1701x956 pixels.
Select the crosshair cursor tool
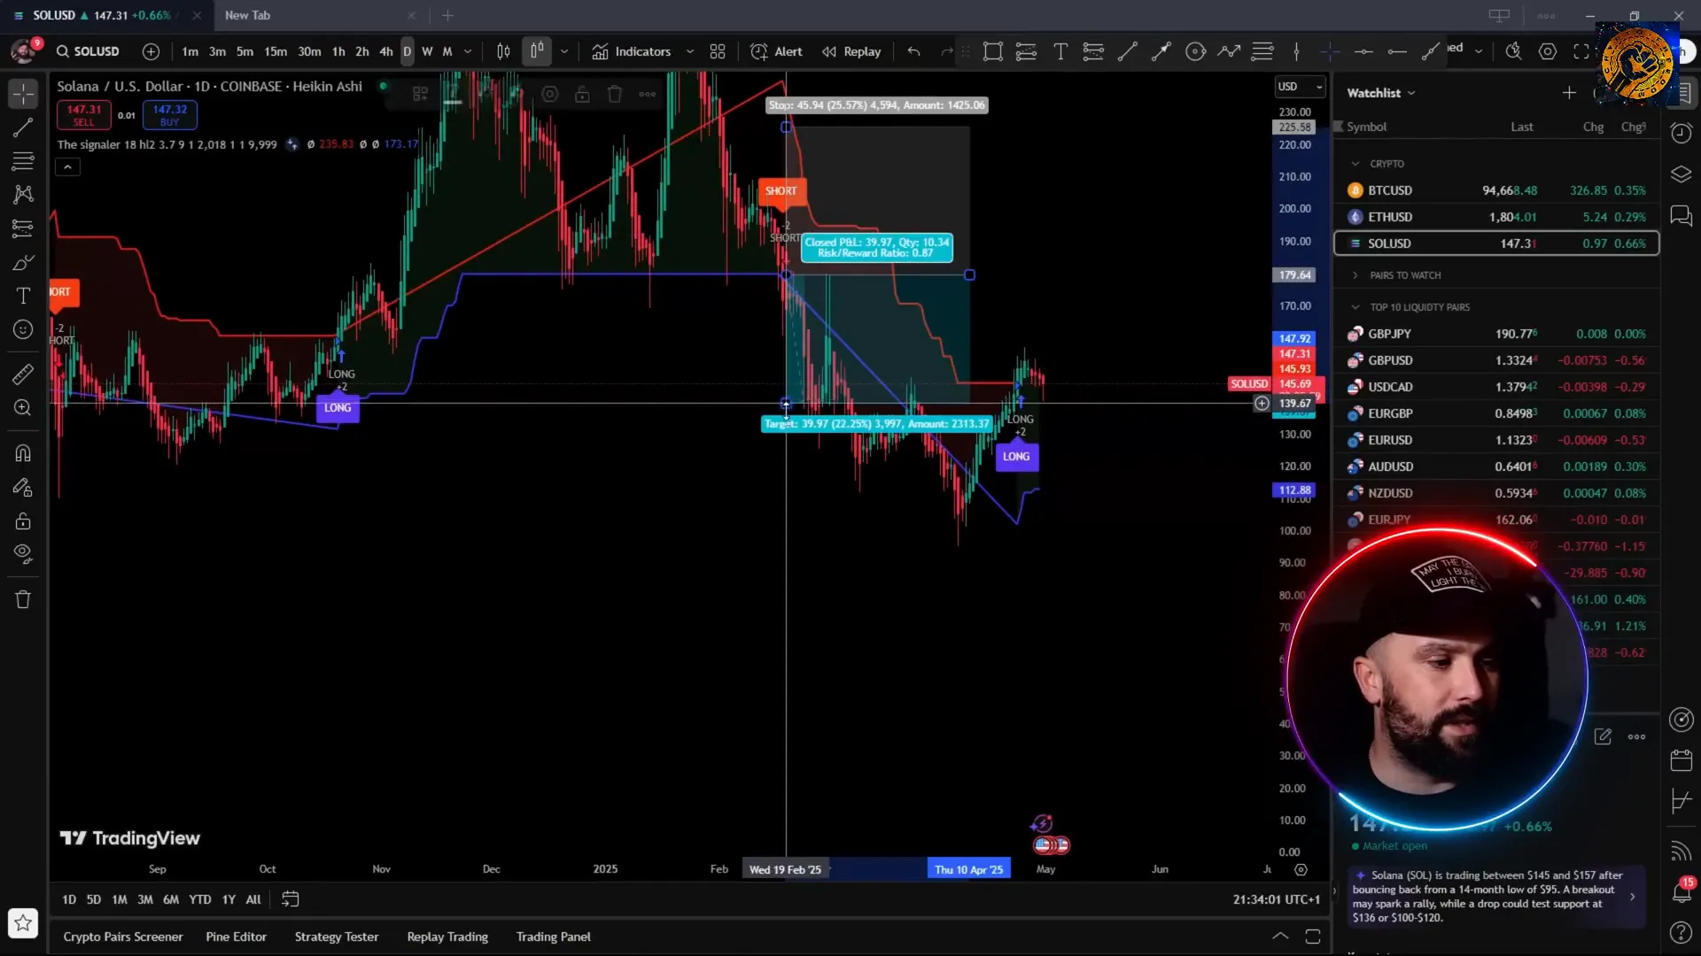pos(23,93)
